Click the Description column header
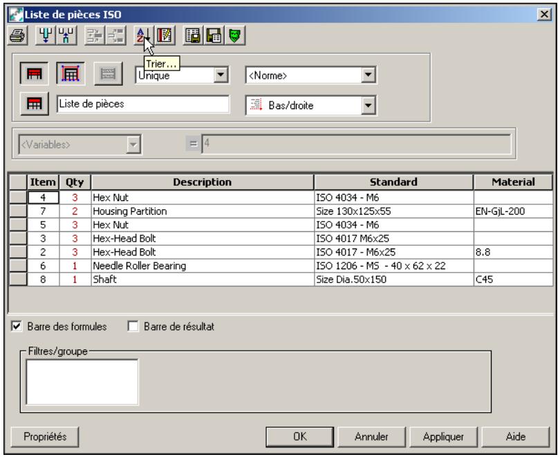The width and height of the screenshot is (560, 457). coord(203,182)
